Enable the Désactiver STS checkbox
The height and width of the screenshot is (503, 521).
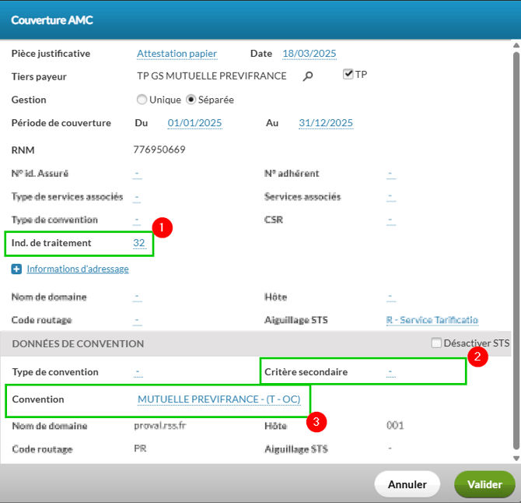(x=436, y=343)
